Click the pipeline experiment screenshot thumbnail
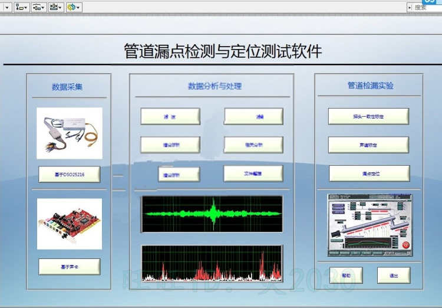This screenshot has height=308, width=442. click(x=370, y=225)
